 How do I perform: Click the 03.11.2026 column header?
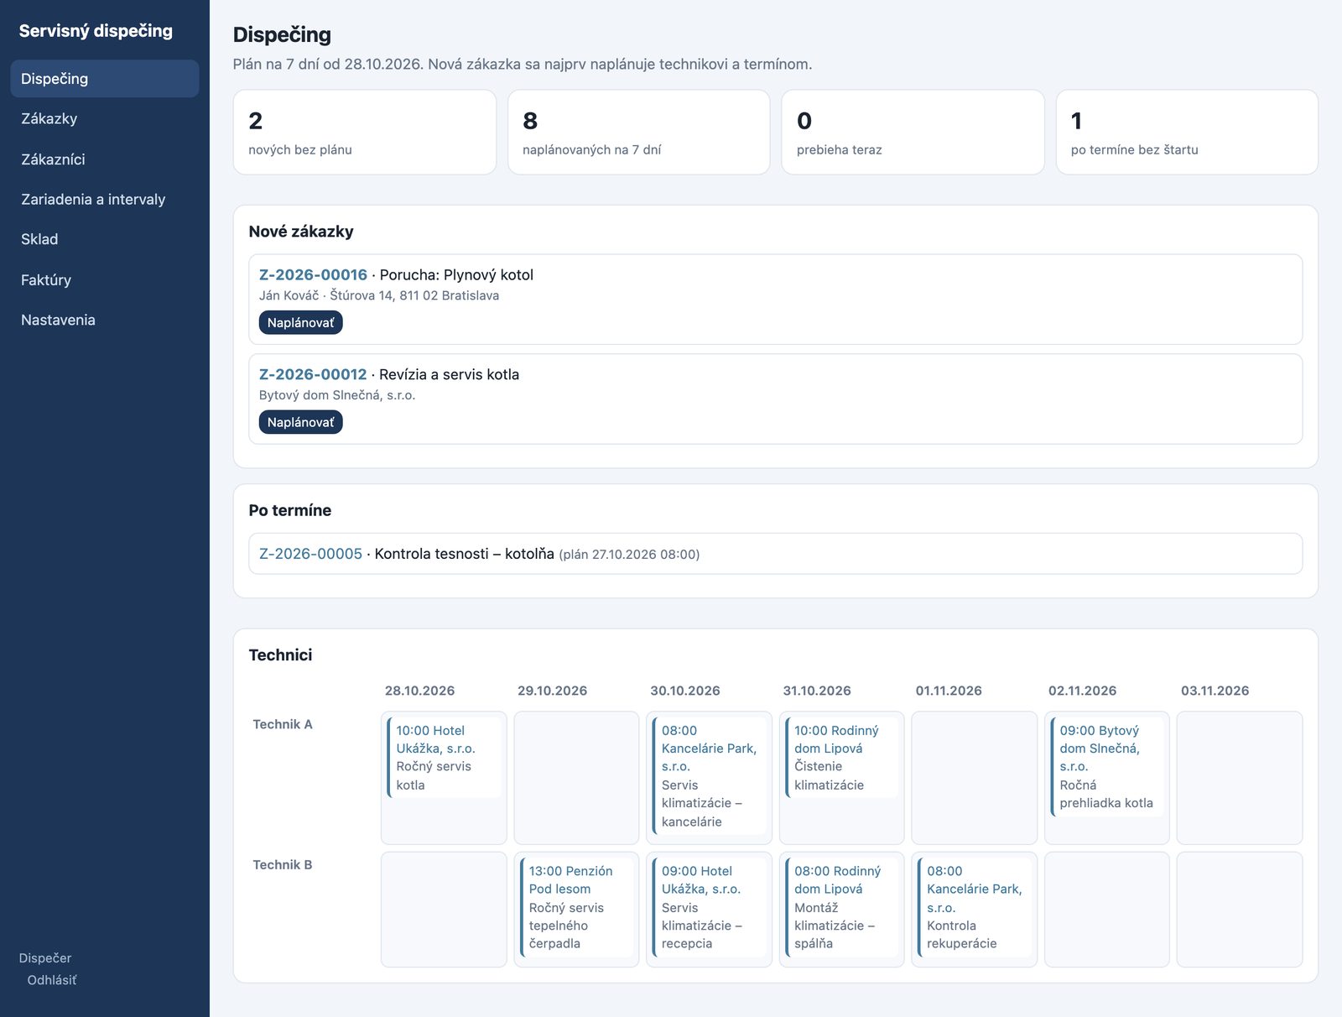(x=1215, y=691)
